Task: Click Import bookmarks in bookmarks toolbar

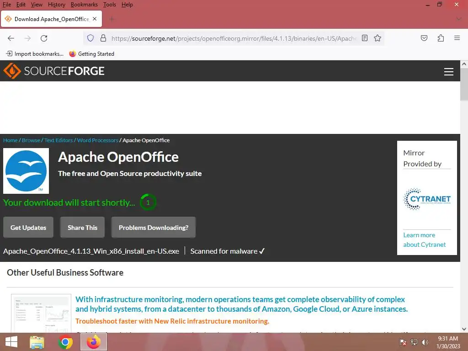Action: [35, 54]
